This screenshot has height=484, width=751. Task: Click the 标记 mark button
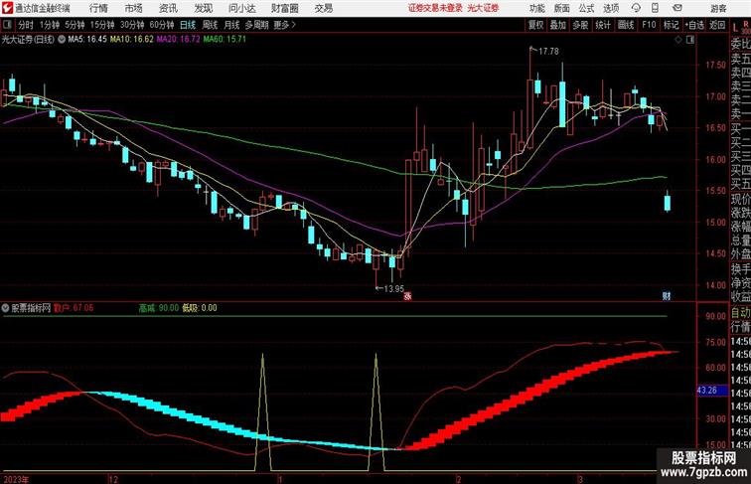pos(671,25)
